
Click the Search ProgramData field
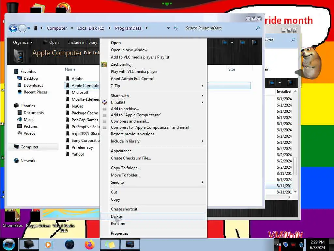220,28
